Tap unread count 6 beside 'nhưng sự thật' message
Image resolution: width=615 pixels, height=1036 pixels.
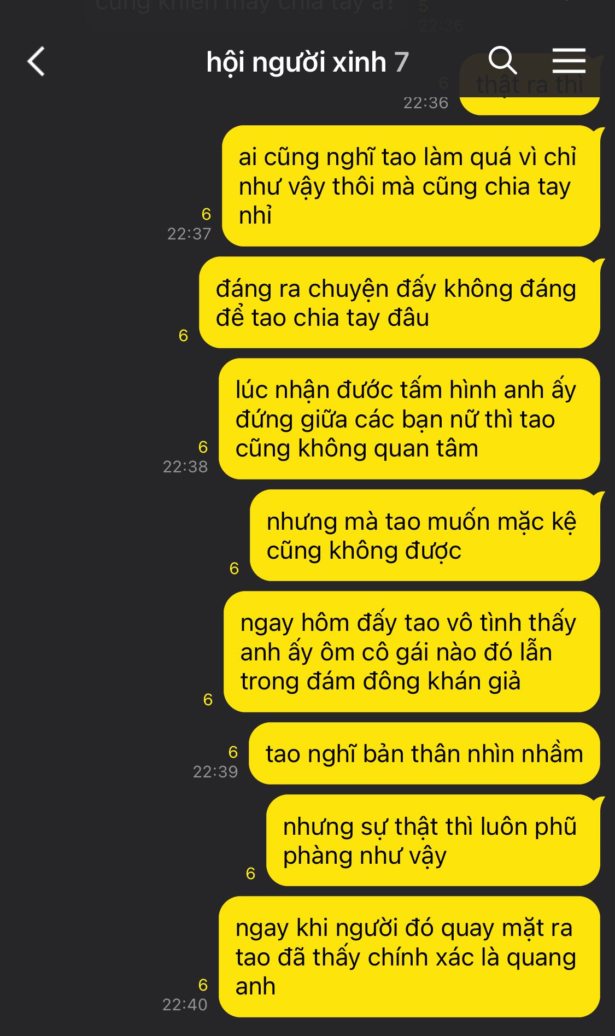[250, 873]
